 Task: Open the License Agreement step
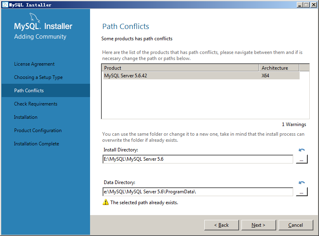coord(34,64)
